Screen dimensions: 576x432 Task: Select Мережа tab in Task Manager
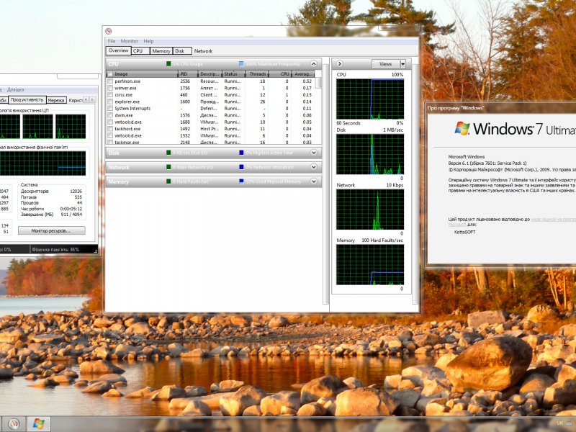pyautogui.click(x=56, y=100)
